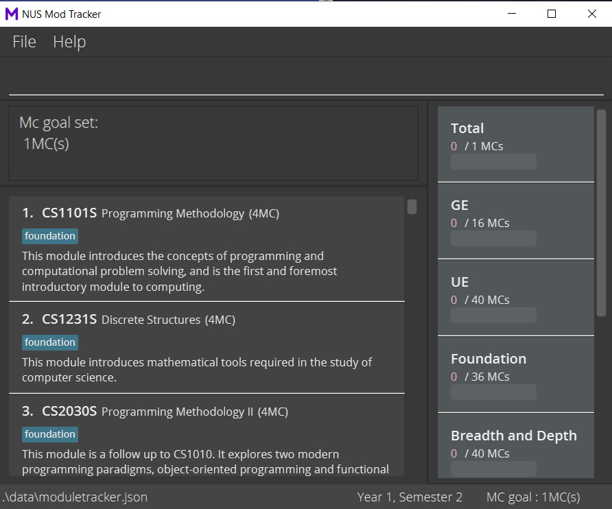Click the '/ 36 MCs' Foundation value
Viewport: 612px width, 509px height.
click(x=487, y=377)
